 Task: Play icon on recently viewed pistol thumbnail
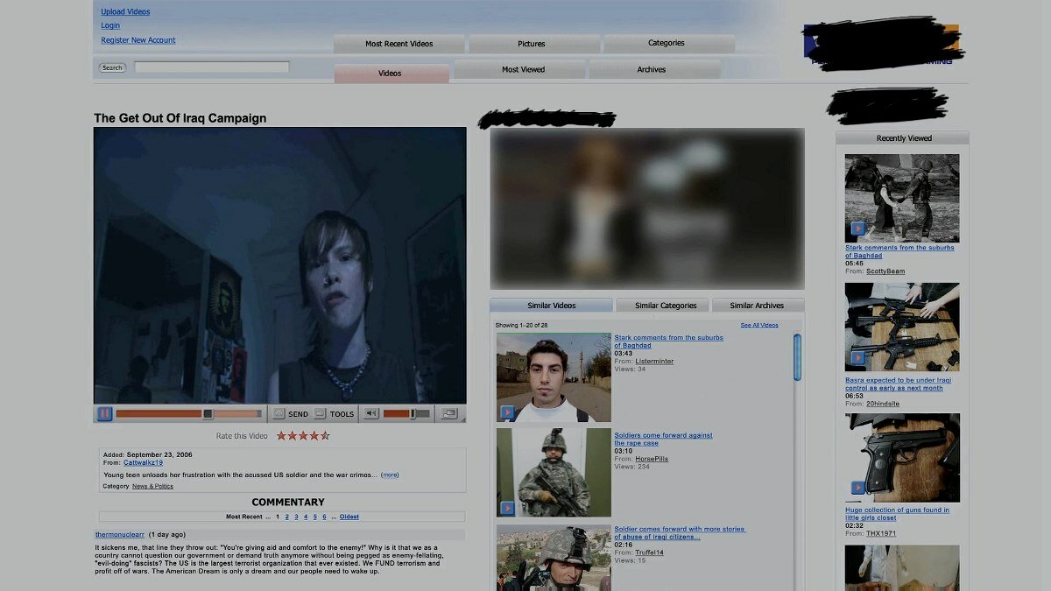[x=857, y=488]
